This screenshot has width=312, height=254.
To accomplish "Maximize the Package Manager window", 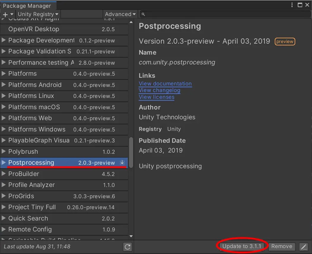I will point(300,5).
